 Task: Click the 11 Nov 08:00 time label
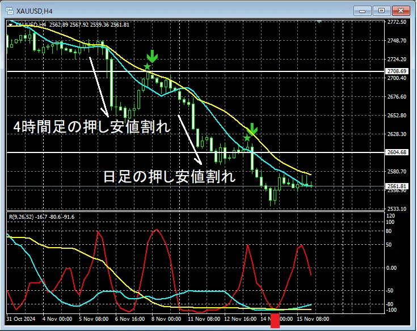click(x=204, y=319)
